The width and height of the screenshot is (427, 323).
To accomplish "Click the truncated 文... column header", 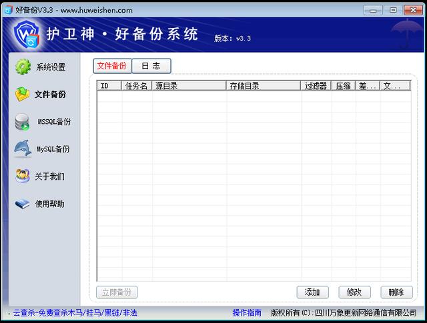I will (395, 86).
